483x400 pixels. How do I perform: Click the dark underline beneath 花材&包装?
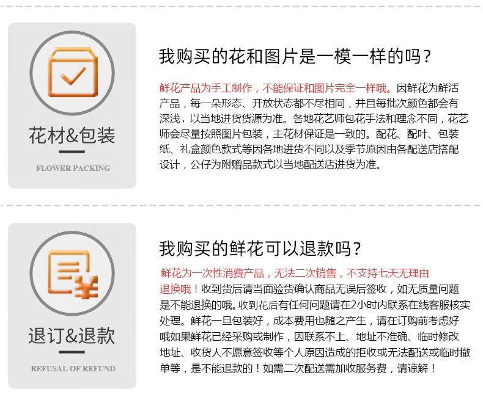[x=72, y=151]
